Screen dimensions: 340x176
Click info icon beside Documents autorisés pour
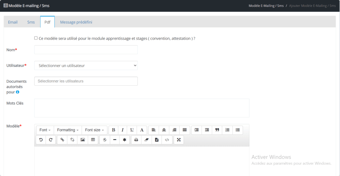pyautogui.click(x=18, y=92)
